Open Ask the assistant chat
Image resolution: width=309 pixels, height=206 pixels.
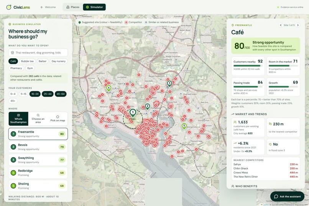tap(287, 196)
